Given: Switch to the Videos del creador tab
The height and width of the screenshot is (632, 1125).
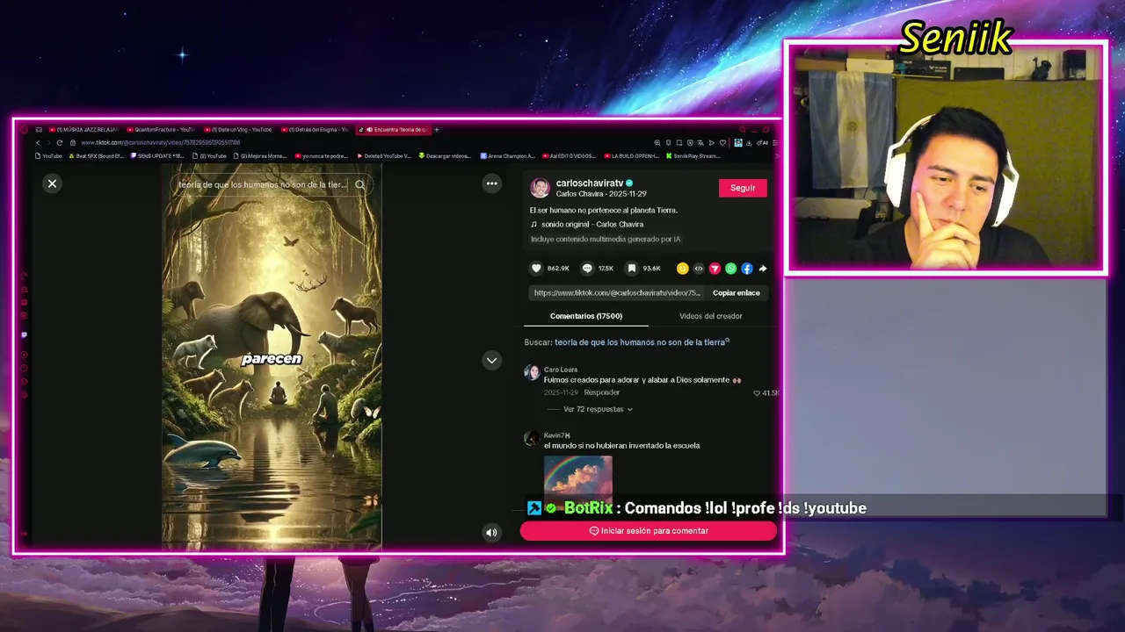Looking at the screenshot, I should click(711, 316).
